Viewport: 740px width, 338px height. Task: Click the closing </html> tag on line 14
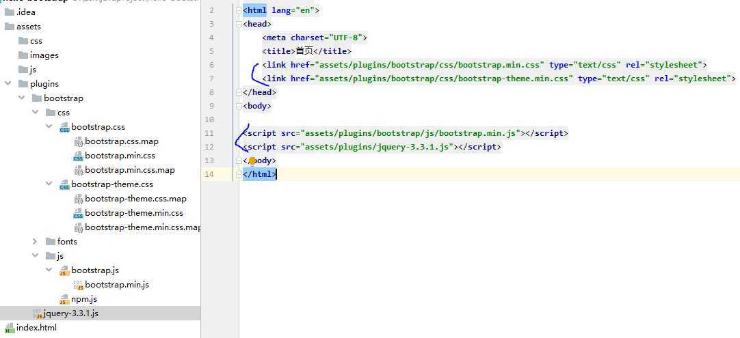[x=259, y=174]
